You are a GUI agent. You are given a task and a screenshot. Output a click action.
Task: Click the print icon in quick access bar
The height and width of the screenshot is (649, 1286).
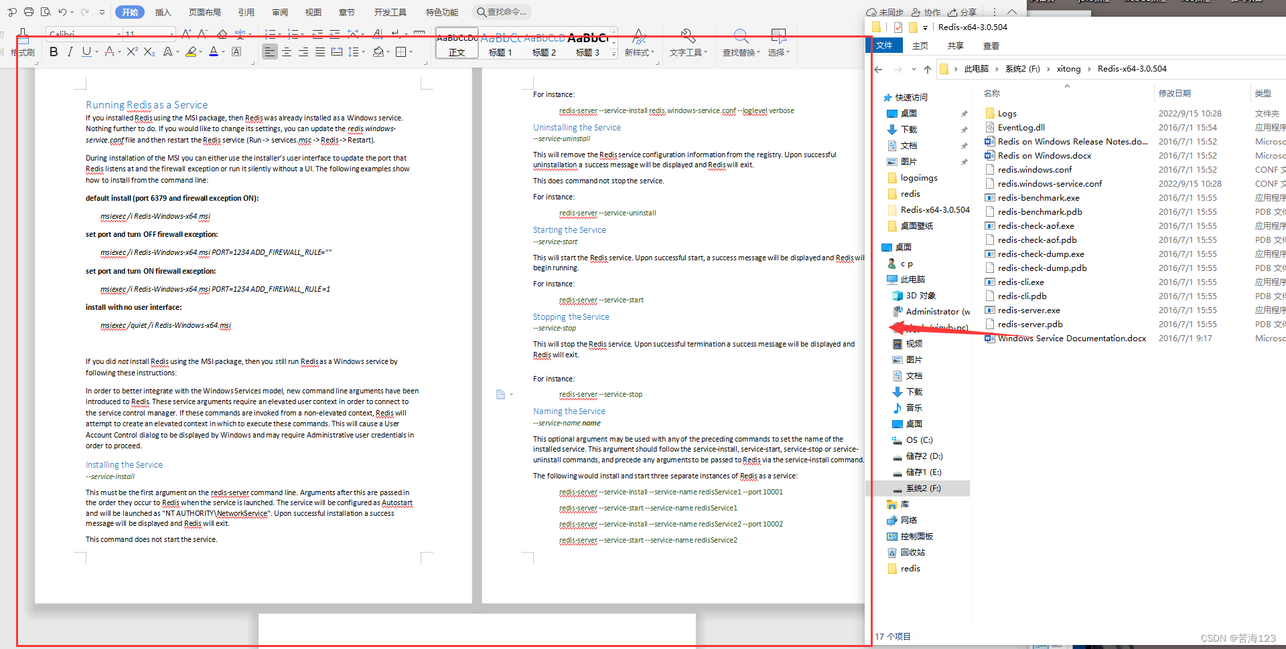click(29, 12)
